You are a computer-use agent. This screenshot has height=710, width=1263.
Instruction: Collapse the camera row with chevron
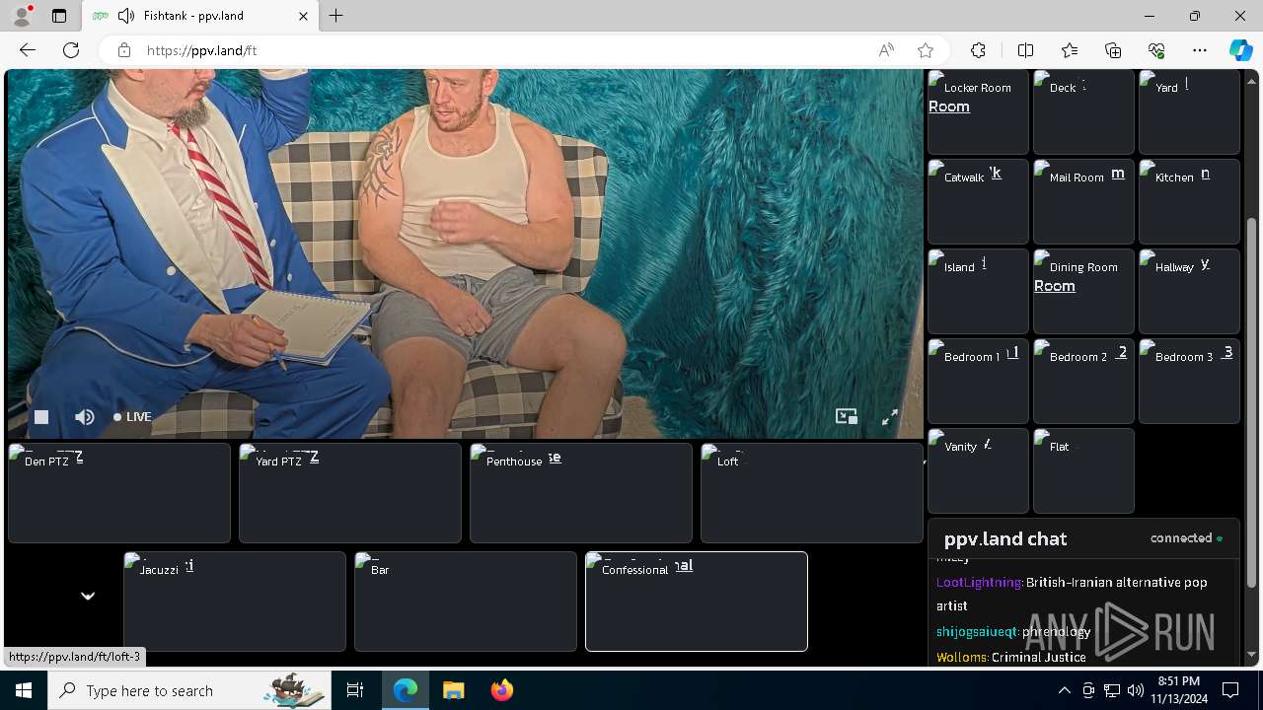pyautogui.click(x=88, y=596)
